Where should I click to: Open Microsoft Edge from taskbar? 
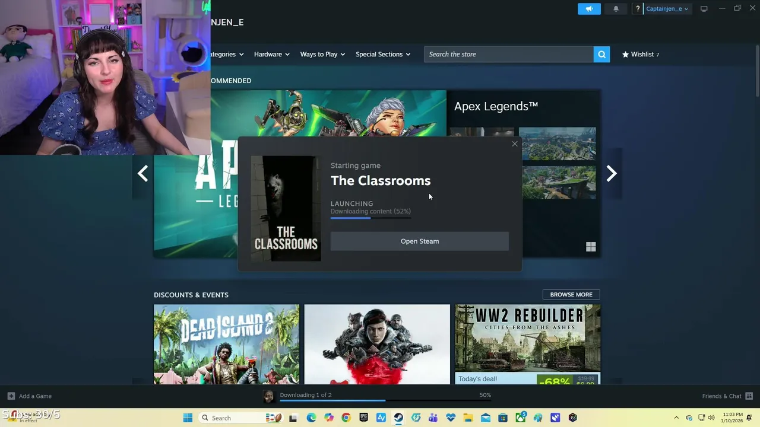click(x=311, y=418)
